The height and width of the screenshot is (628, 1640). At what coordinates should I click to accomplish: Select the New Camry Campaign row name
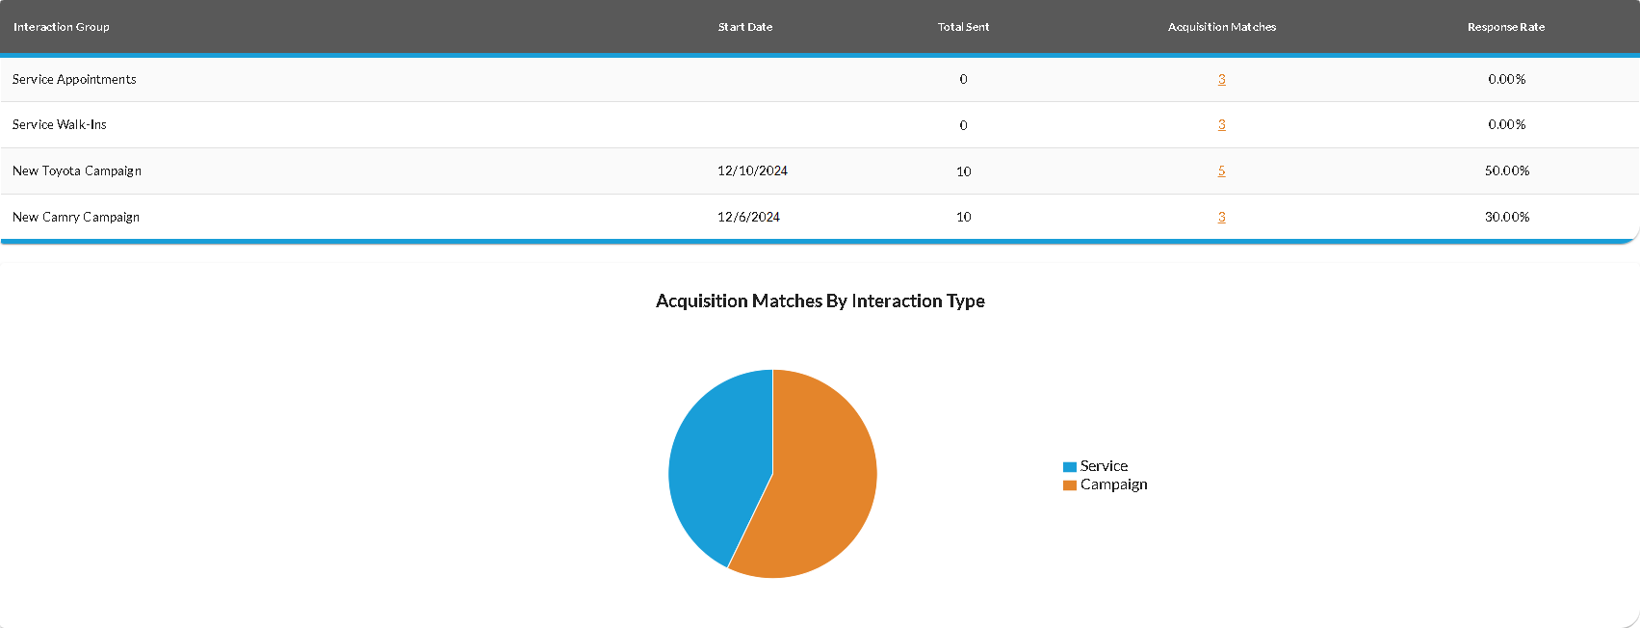click(x=76, y=217)
